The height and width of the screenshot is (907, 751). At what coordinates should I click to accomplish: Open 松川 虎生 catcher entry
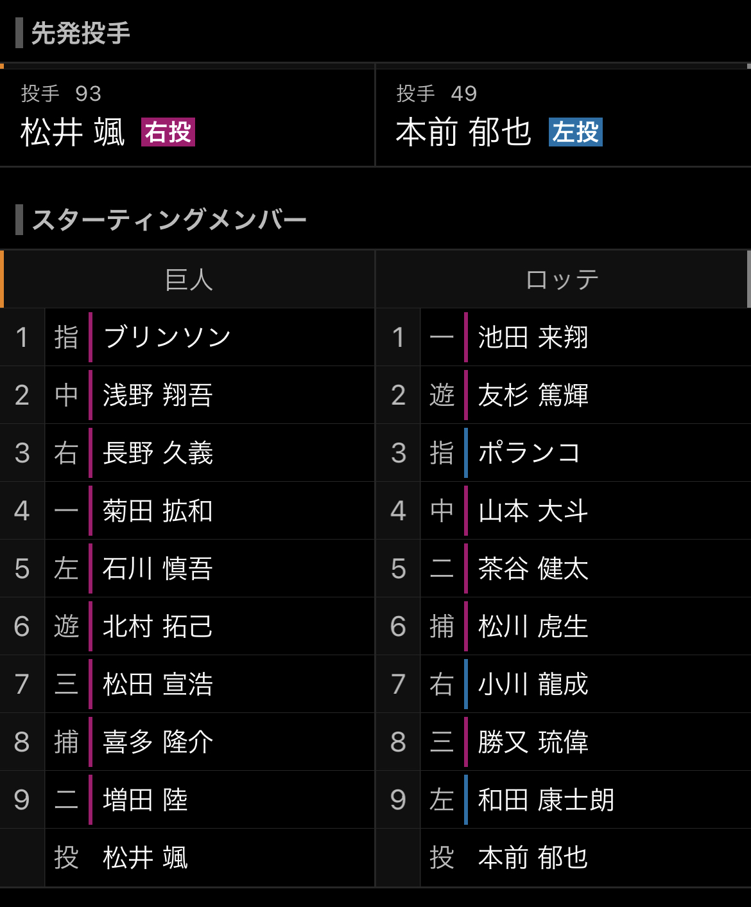[x=533, y=626]
